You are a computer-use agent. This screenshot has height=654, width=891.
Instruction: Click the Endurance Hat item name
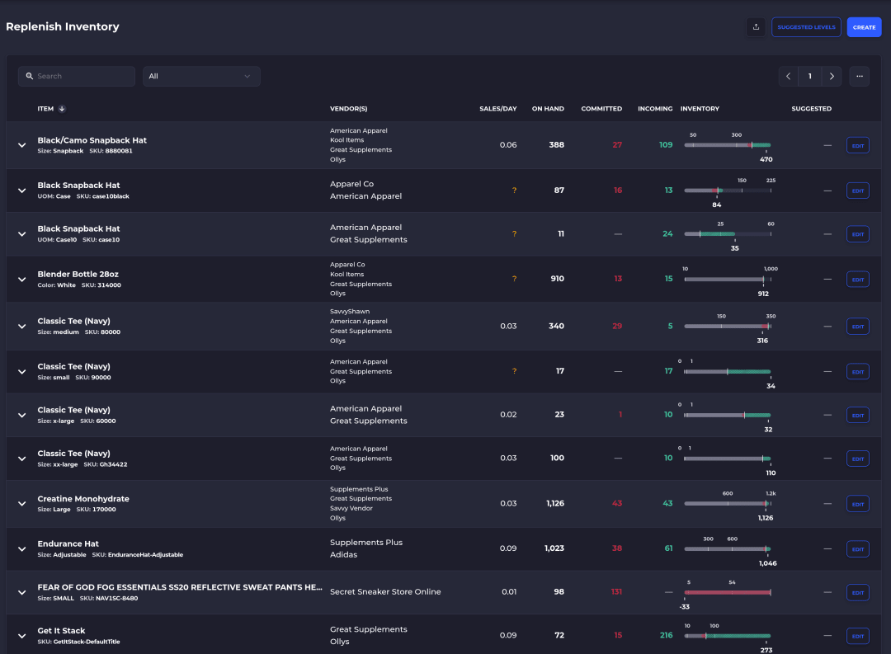pos(68,543)
